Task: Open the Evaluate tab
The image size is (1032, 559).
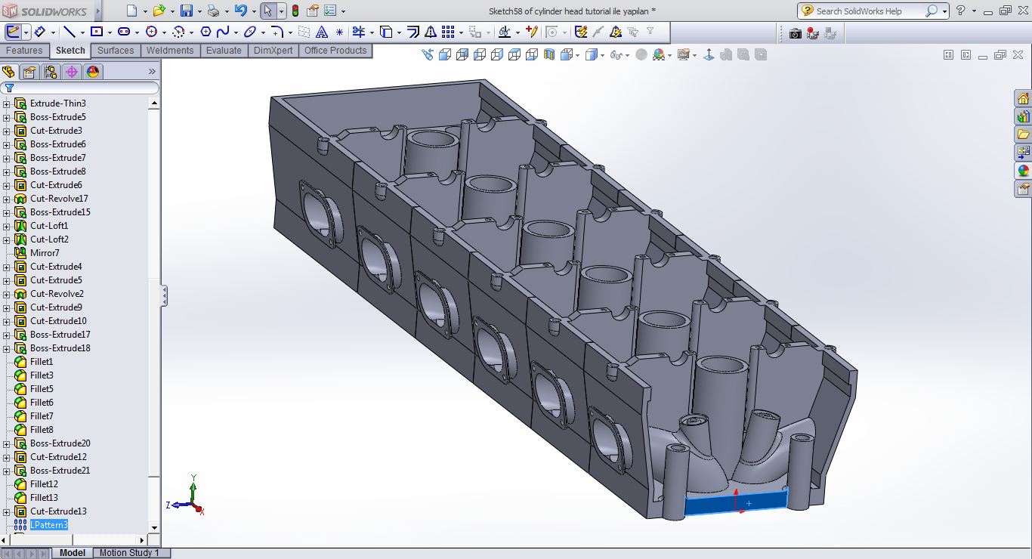Action: (x=224, y=51)
